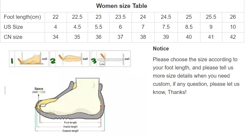Select the Foot length(cm) row header
Viewport: 245px width, 137px height.
(22, 17)
